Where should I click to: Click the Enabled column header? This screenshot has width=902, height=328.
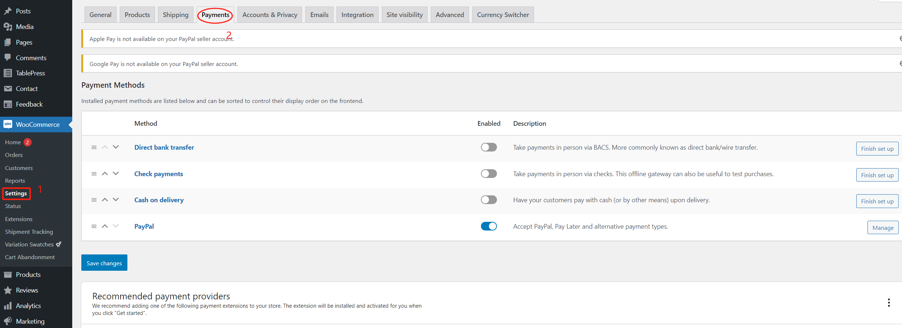pos(489,124)
